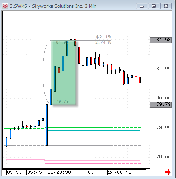Screen dimensions: 176x179
Task: Click the blue session bar under chart
Action: [x=95, y=169]
